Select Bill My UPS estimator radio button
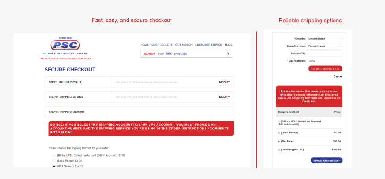The width and height of the screenshot is (385, 179). pyautogui.click(x=279, y=121)
